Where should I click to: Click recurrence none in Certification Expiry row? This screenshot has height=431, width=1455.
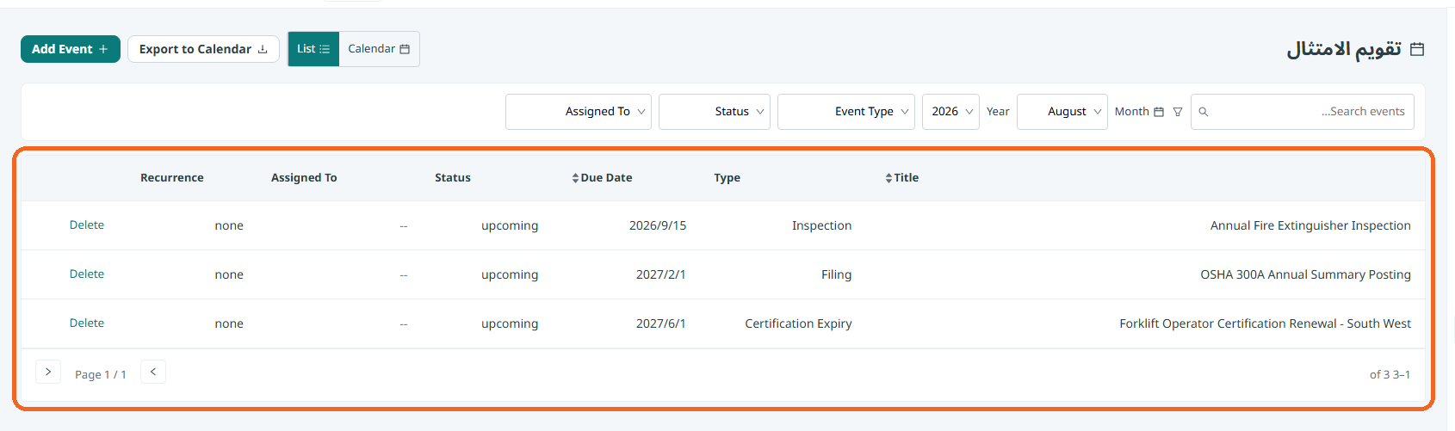[x=229, y=323]
